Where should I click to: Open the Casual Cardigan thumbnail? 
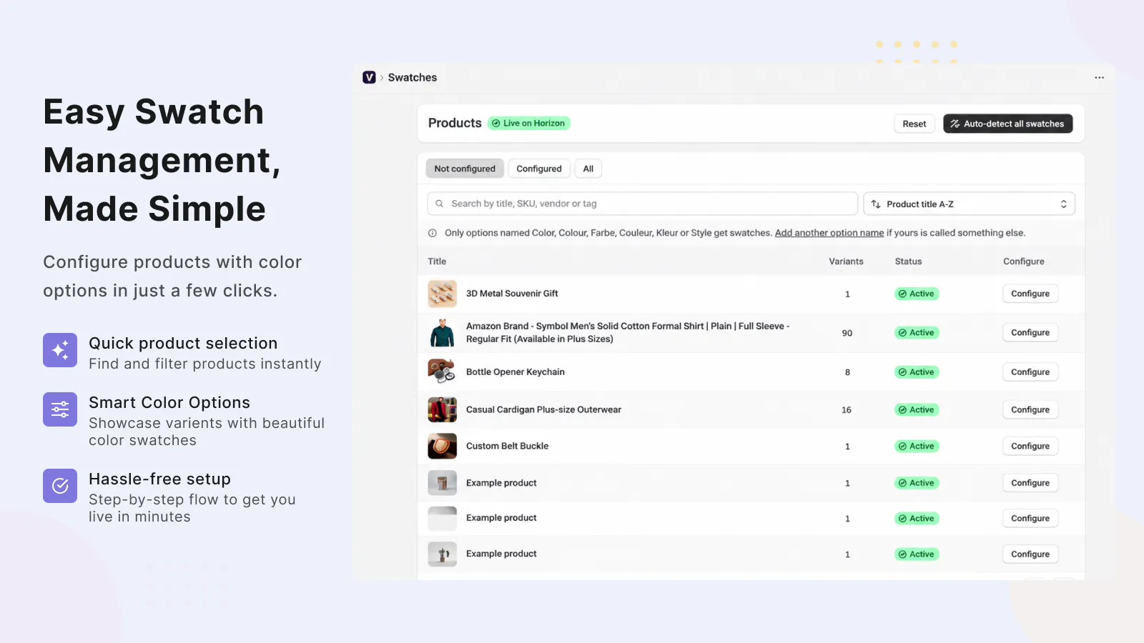(x=442, y=409)
